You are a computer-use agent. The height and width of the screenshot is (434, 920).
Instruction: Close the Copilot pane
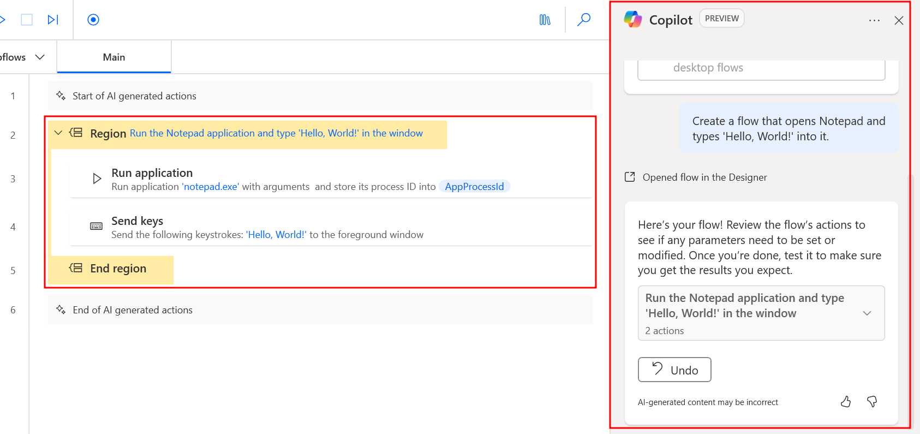[899, 20]
